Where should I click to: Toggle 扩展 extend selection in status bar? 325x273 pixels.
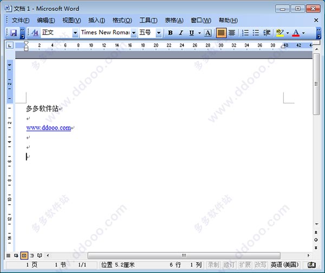point(245,265)
